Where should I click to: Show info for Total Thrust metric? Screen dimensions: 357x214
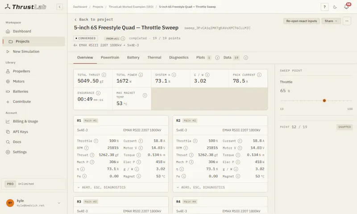(104, 75)
